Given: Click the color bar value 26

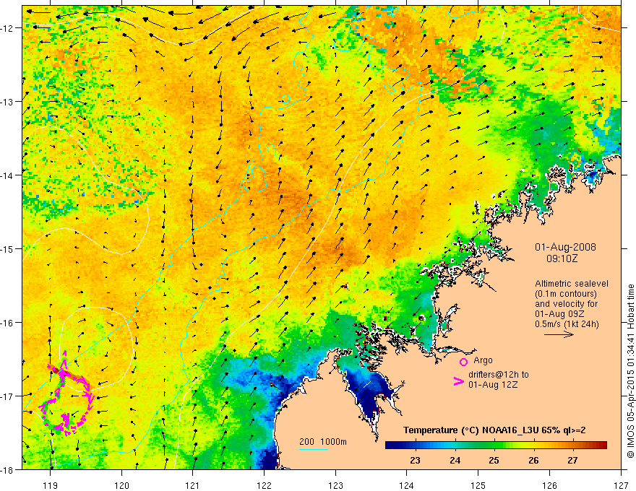Looking at the screenshot, I should click(x=533, y=460).
